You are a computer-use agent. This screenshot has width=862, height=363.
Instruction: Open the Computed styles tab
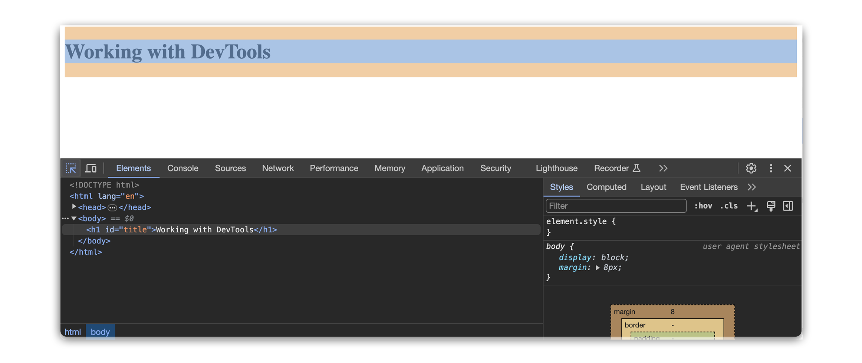click(x=606, y=187)
